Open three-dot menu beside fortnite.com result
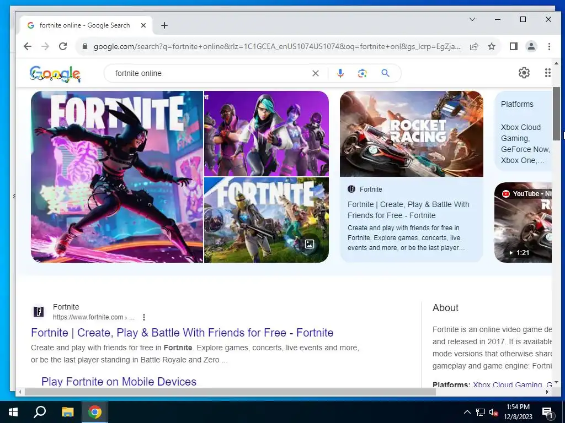Screen dimensions: 565x423 [x=144, y=317]
